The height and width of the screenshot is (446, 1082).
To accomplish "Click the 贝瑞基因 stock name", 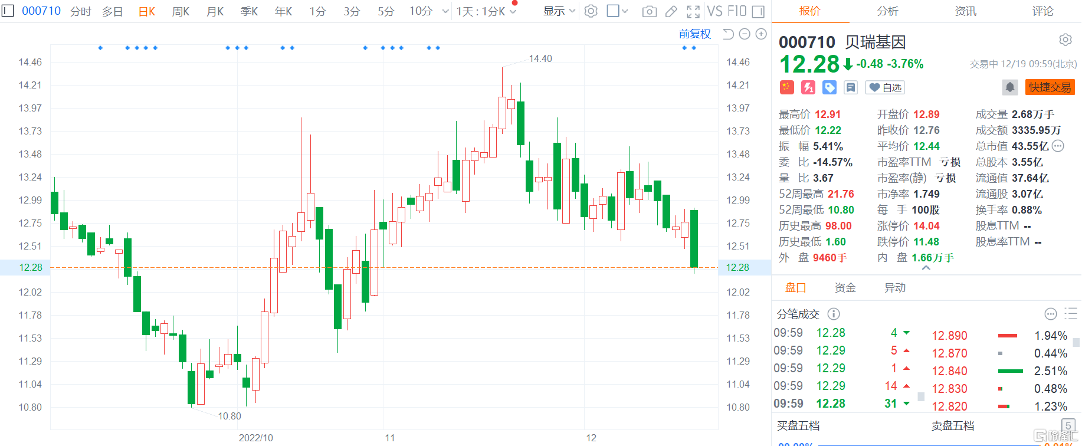I will point(876,42).
